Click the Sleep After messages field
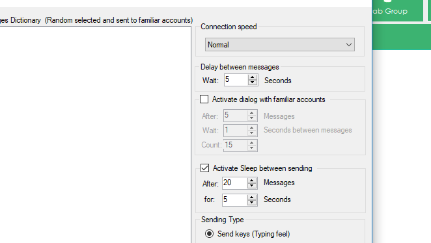 click(x=235, y=183)
